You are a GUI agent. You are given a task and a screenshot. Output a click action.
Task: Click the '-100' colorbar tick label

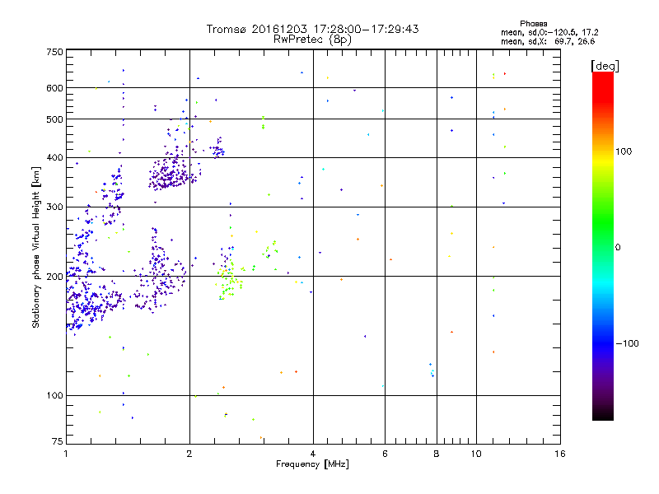[x=627, y=343]
